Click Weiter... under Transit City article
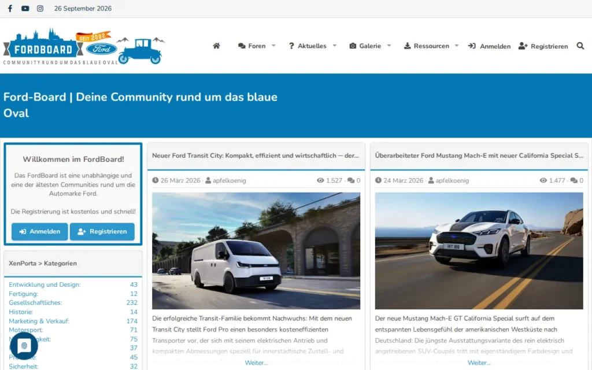Screen dimensions: 592x370 point(256,362)
